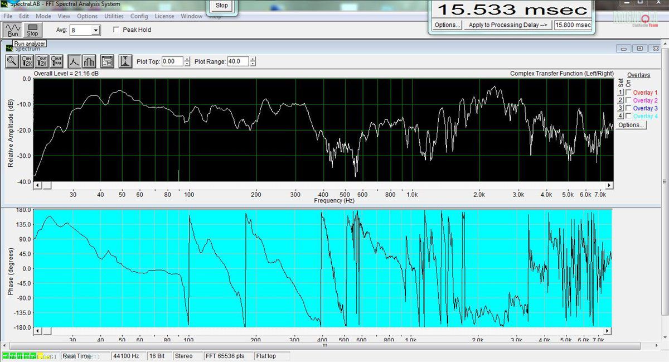The image size is (669, 362).
Task: Increase the Plot Top value
Action: coord(187,59)
